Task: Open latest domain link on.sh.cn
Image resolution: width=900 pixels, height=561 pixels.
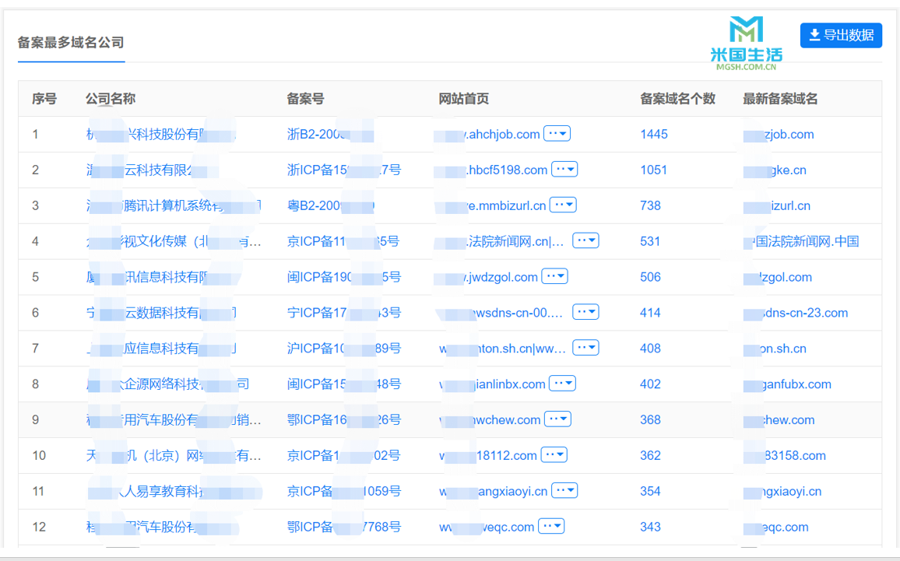Action: tap(775, 348)
